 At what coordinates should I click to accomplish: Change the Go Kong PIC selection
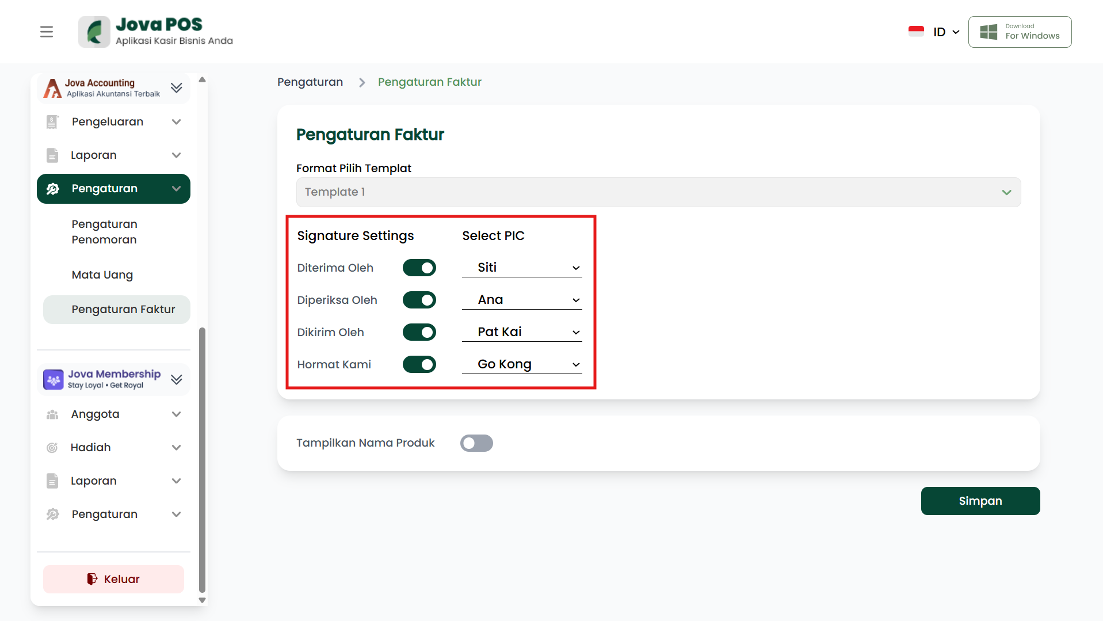(x=522, y=364)
